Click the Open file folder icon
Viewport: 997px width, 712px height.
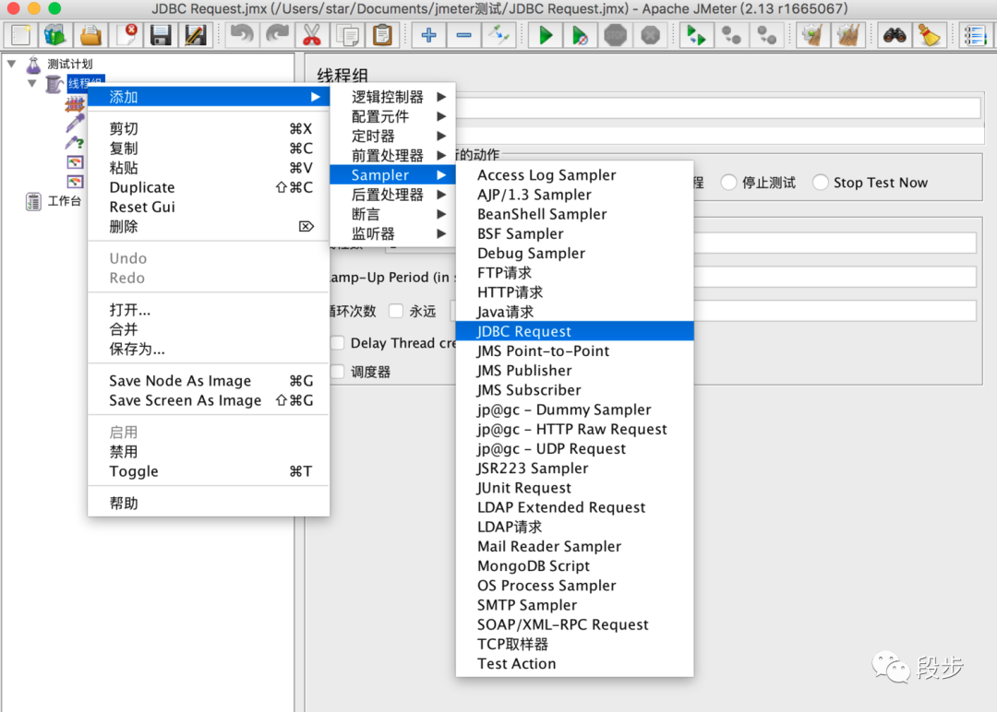coord(90,35)
